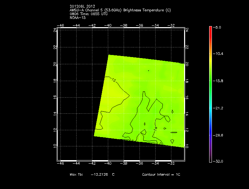Select the AMSU-A Channel 5 Brightness Temperature title

pos(120,10)
